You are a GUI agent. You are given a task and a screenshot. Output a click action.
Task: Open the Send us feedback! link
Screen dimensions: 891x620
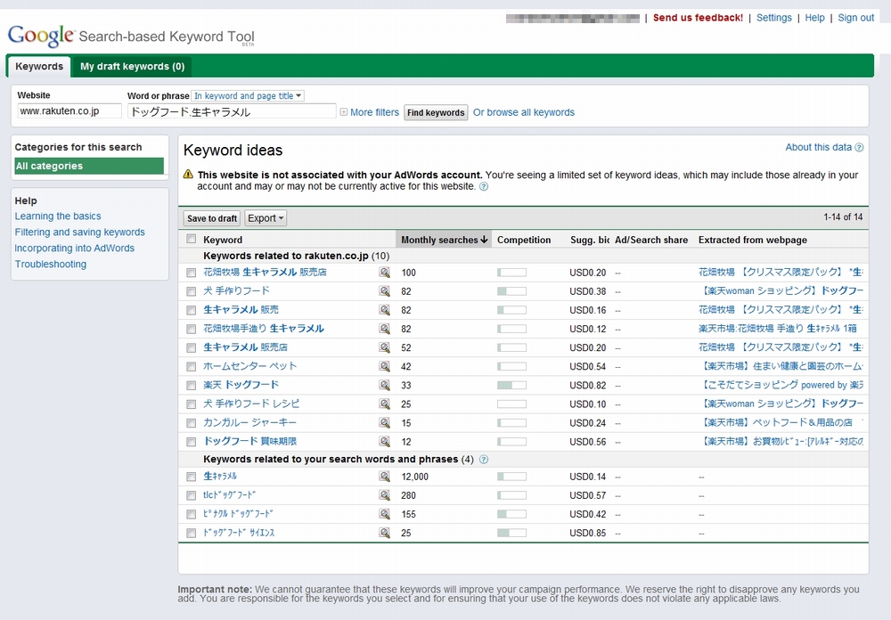coord(698,18)
